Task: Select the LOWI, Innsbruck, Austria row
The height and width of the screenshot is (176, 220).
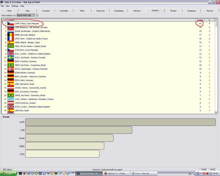Action: click(x=108, y=103)
